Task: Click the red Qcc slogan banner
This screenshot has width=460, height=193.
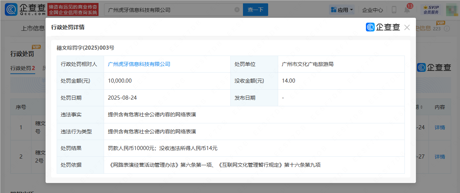Action: pyautogui.click(x=73, y=10)
